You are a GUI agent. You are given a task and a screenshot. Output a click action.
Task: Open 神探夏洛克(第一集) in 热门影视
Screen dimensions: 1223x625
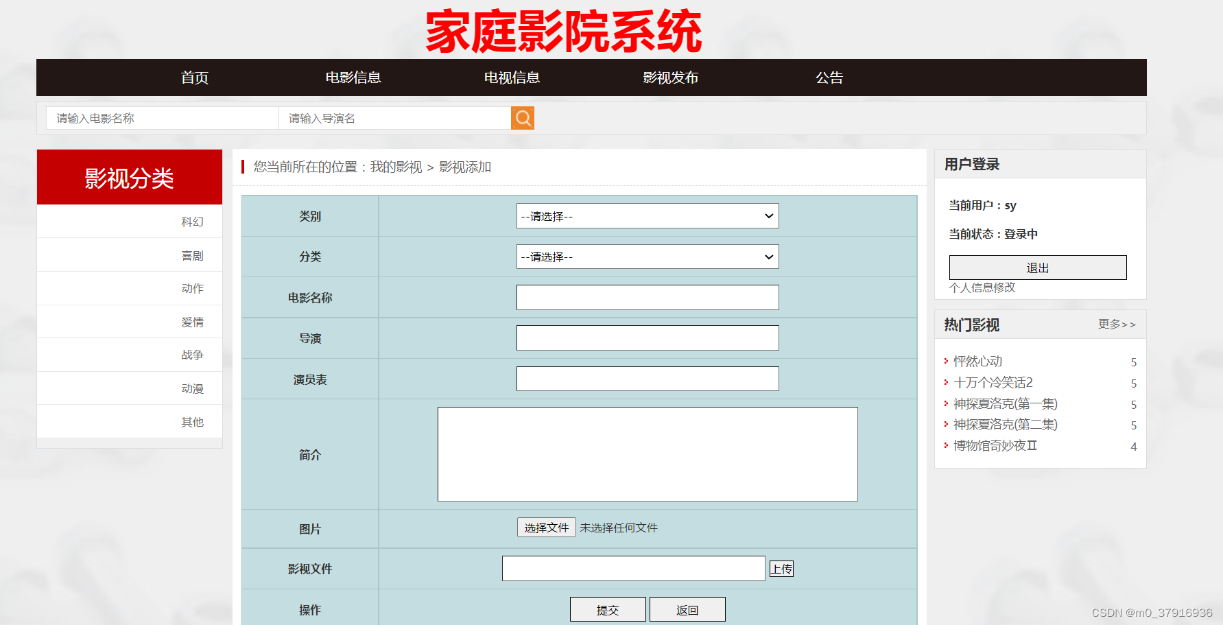tap(1006, 403)
